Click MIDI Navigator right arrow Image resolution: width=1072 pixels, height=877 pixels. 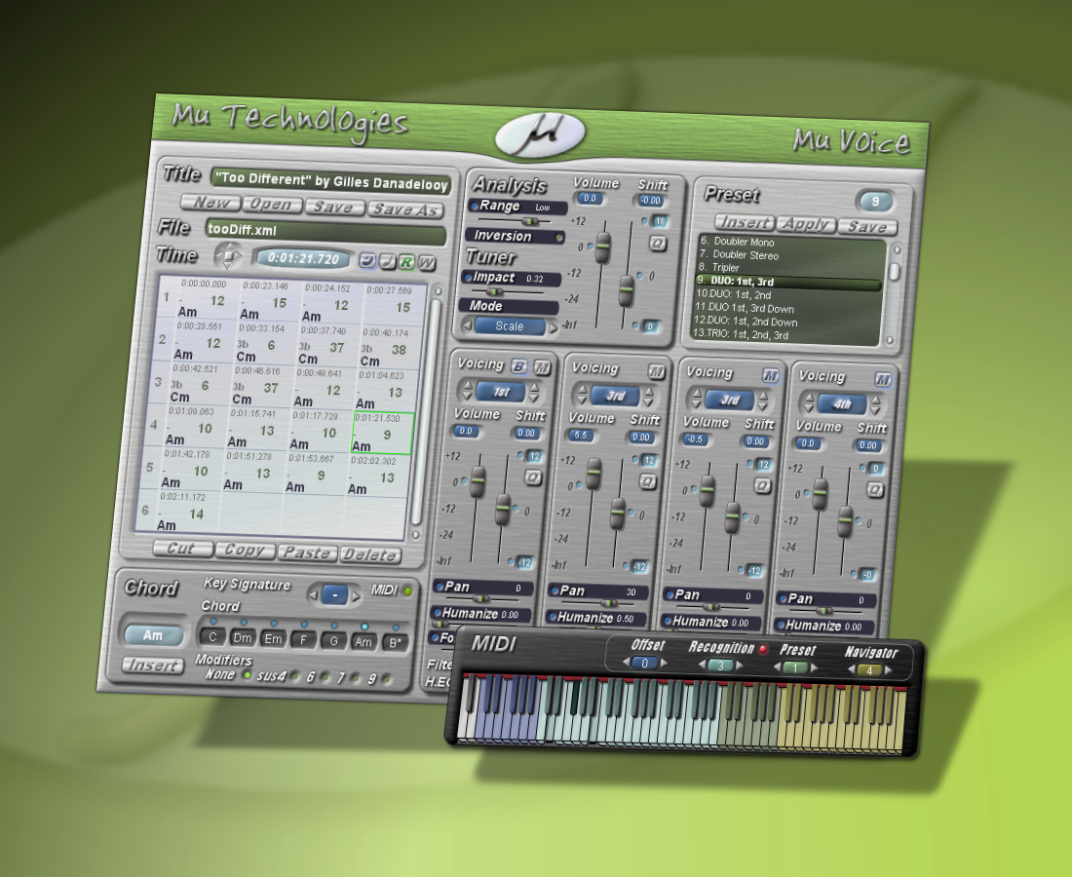[x=888, y=670]
